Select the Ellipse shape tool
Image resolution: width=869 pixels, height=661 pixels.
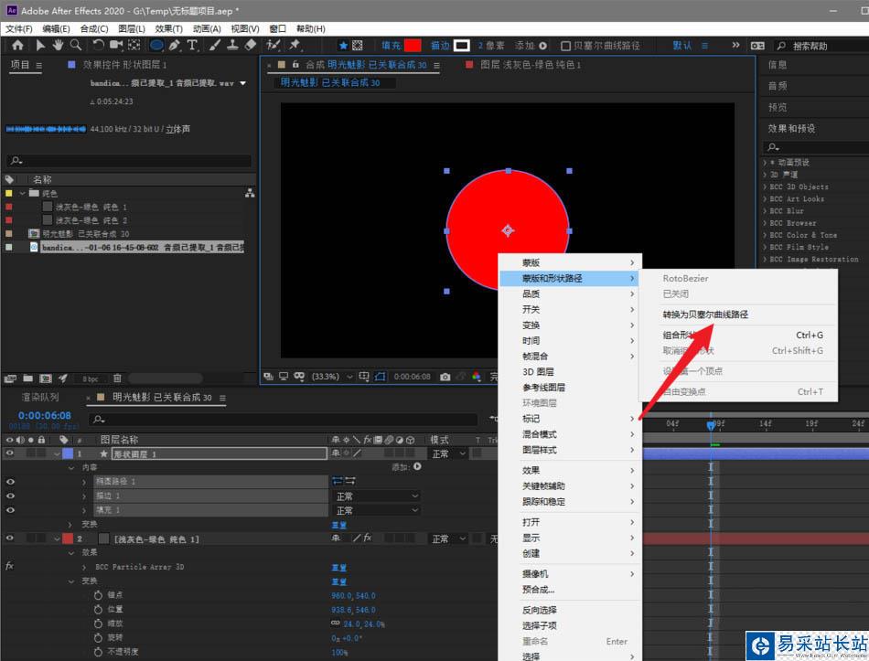coord(156,46)
